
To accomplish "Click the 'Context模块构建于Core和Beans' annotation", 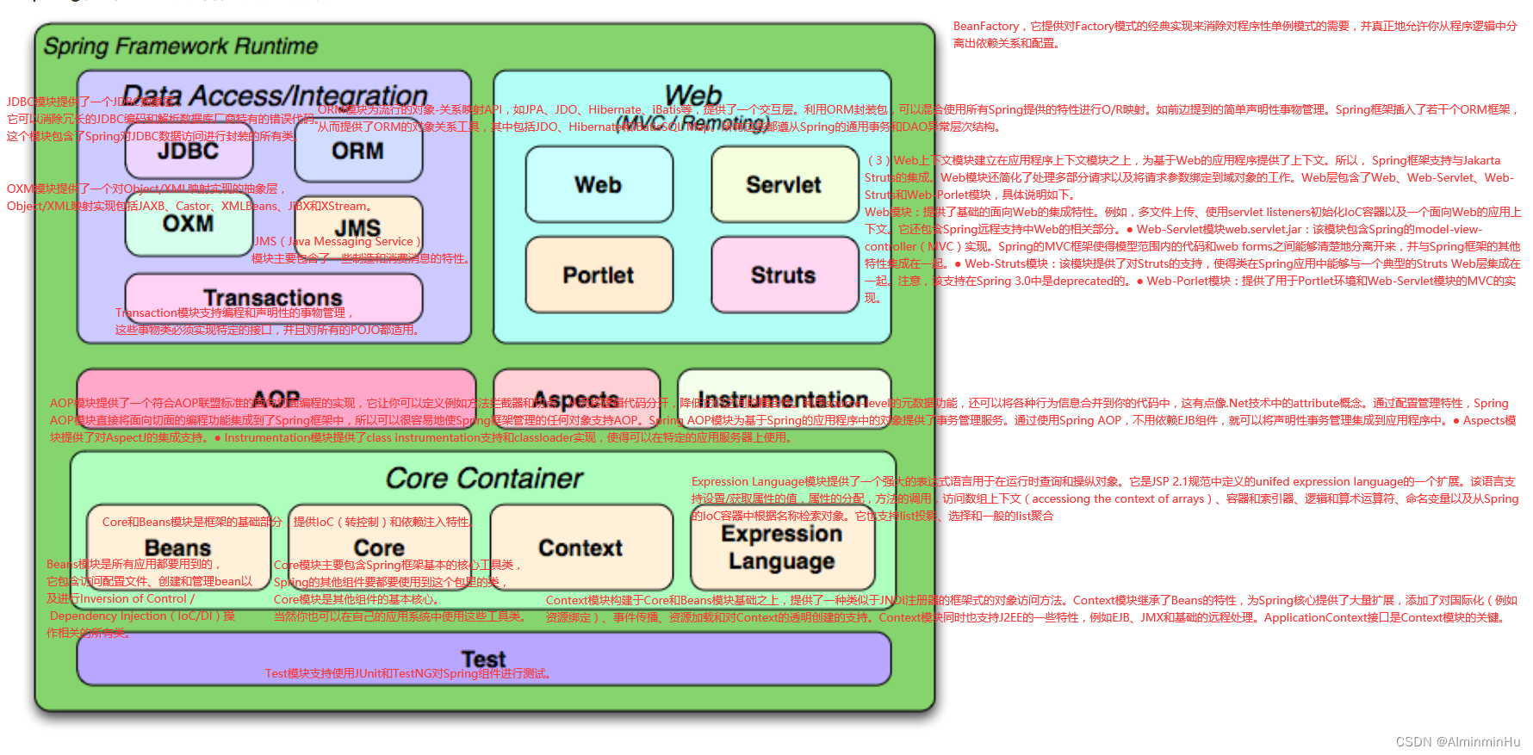I will coord(1032,609).
